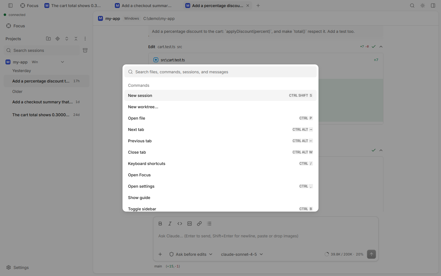The height and width of the screenshot is (276, 441).
Task: Toggle the left sidebar panel icon
Action: pos(10,6)
